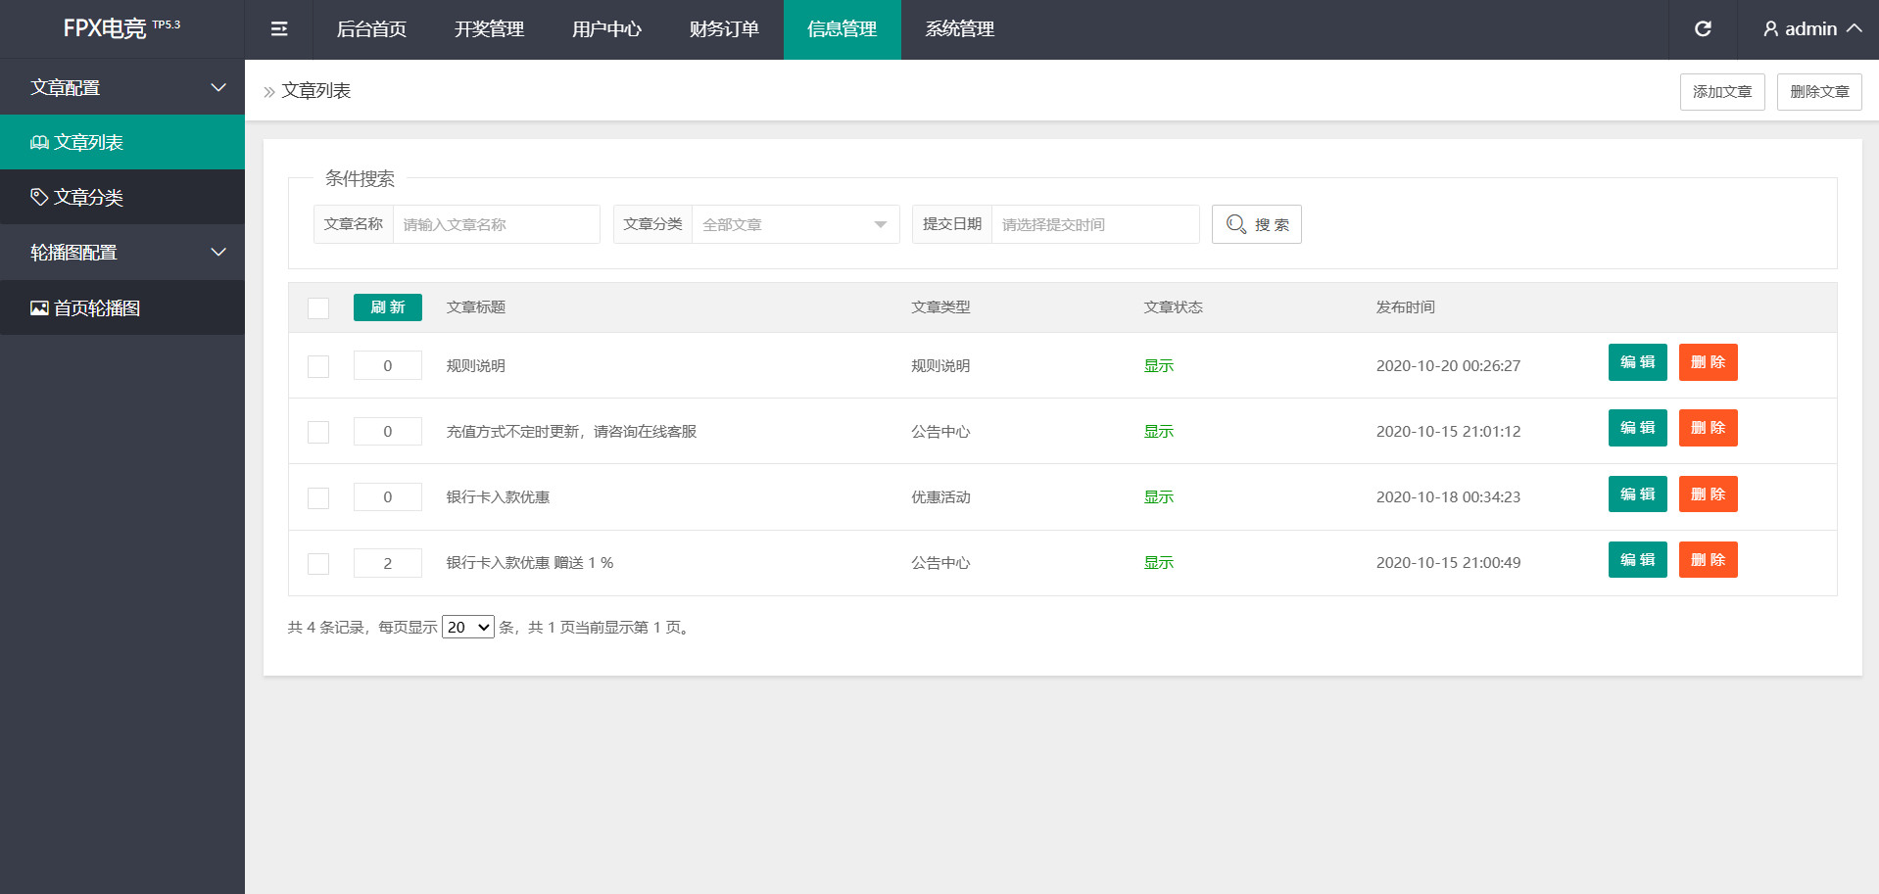
Task: Delete the 充值方式不定时更新 article
Action: click(1709, 428)
